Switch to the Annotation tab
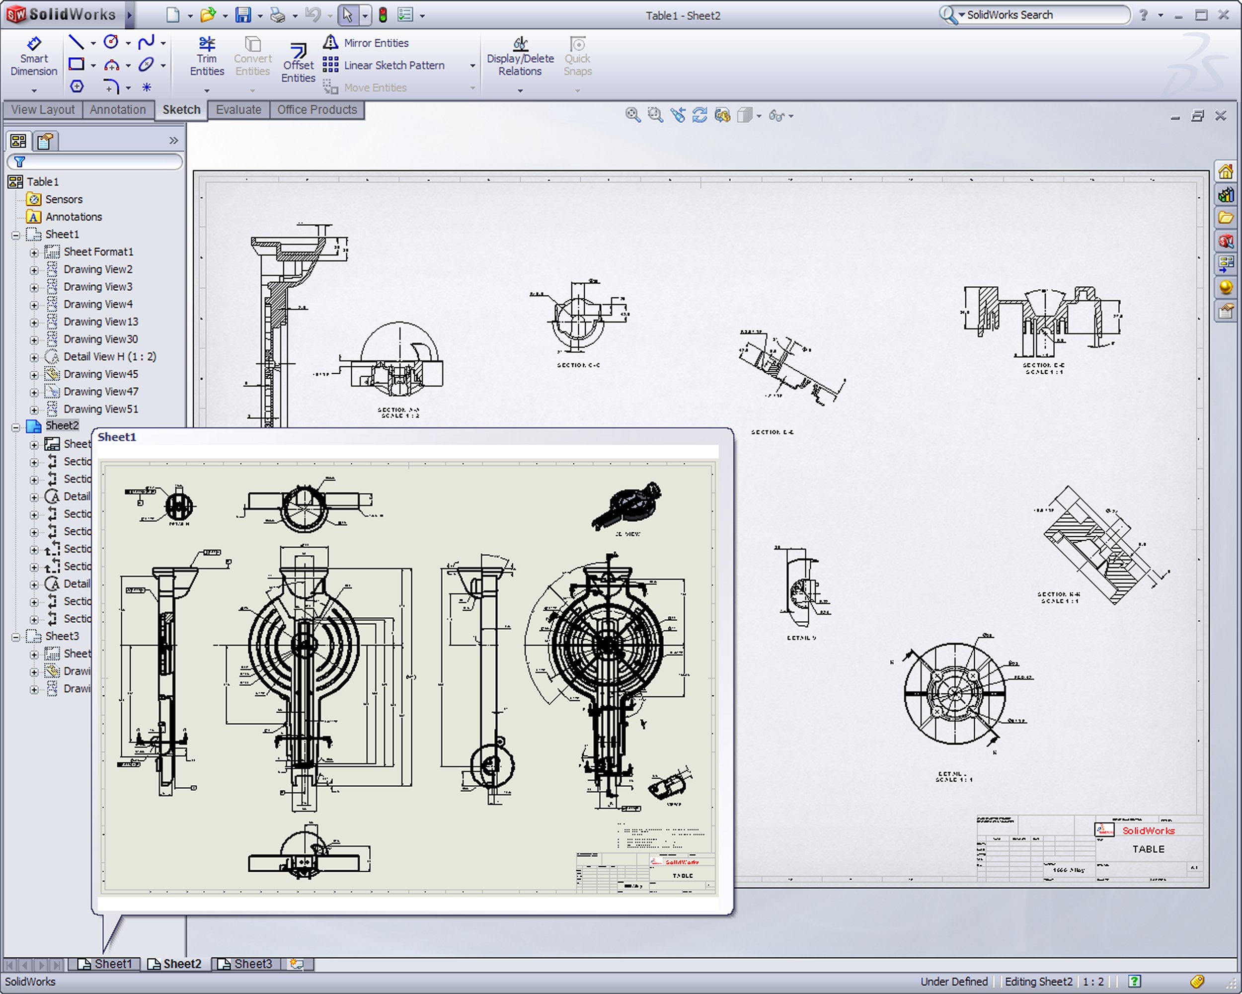Viewport: 1242px width, 994px height. point(118,109)
